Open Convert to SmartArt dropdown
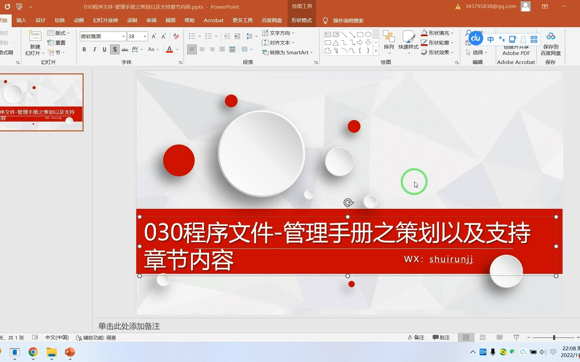 pyautogui.click(x=287, y=52)
